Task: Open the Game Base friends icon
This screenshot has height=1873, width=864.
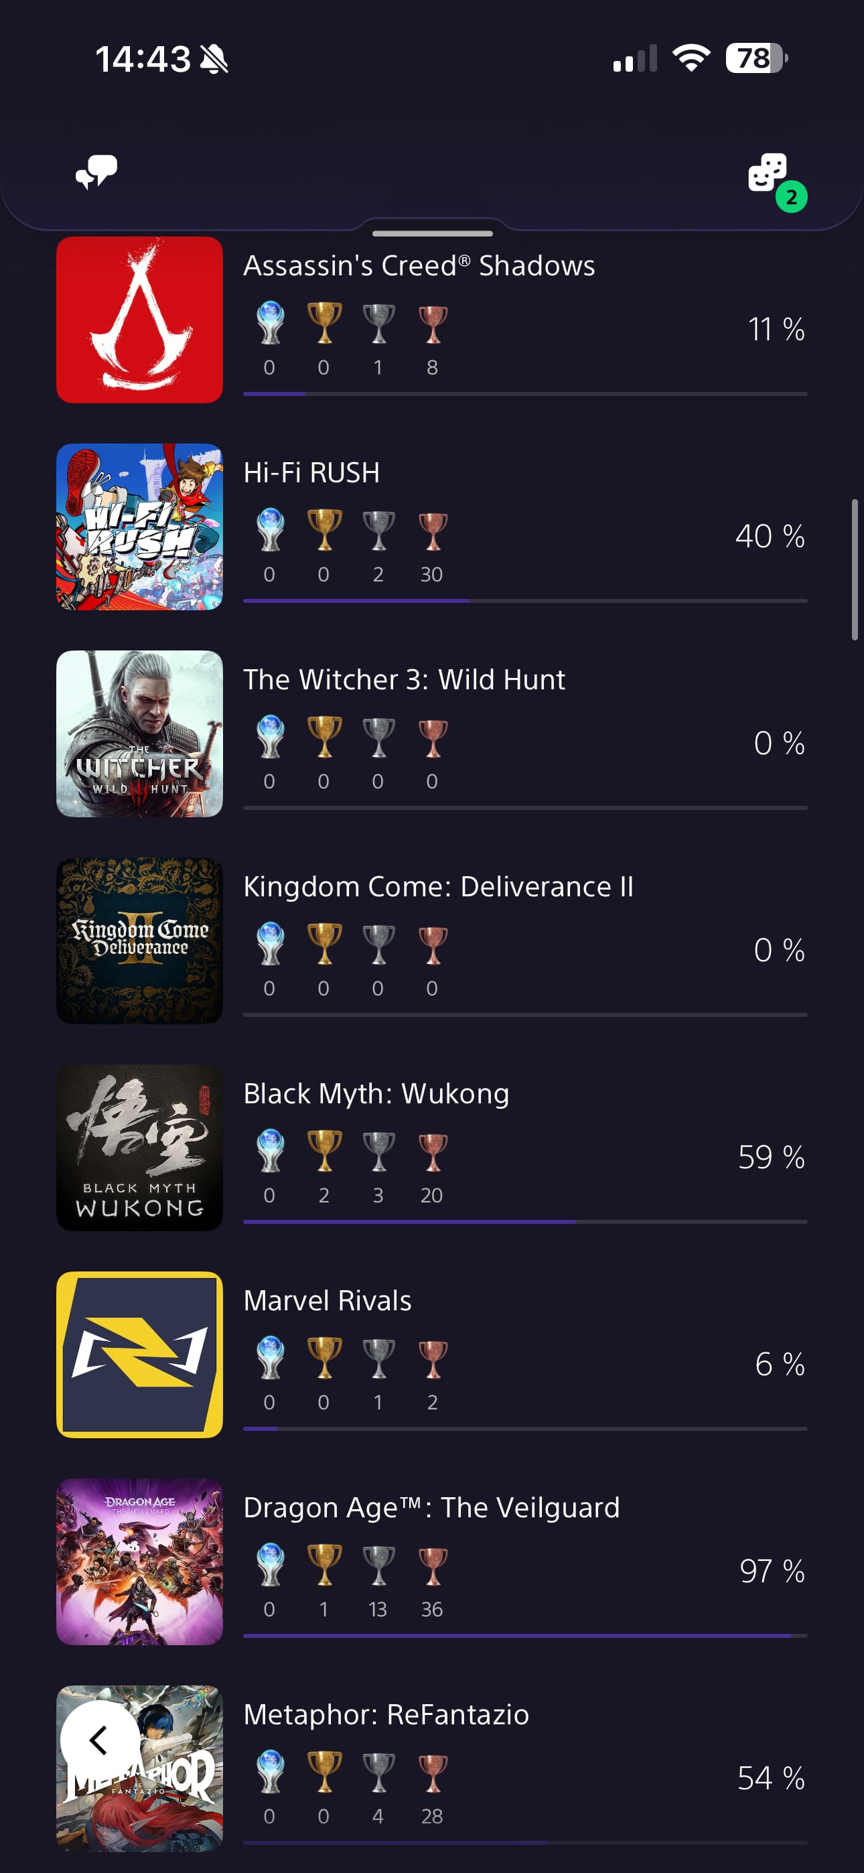Action: pos(769,173)
